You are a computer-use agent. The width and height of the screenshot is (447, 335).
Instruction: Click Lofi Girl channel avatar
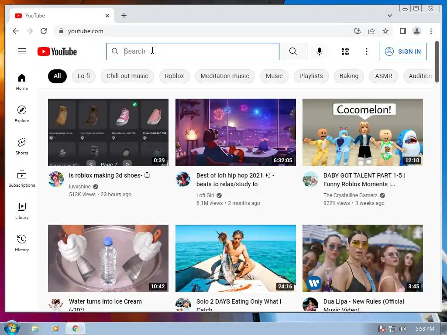[183, 179]
